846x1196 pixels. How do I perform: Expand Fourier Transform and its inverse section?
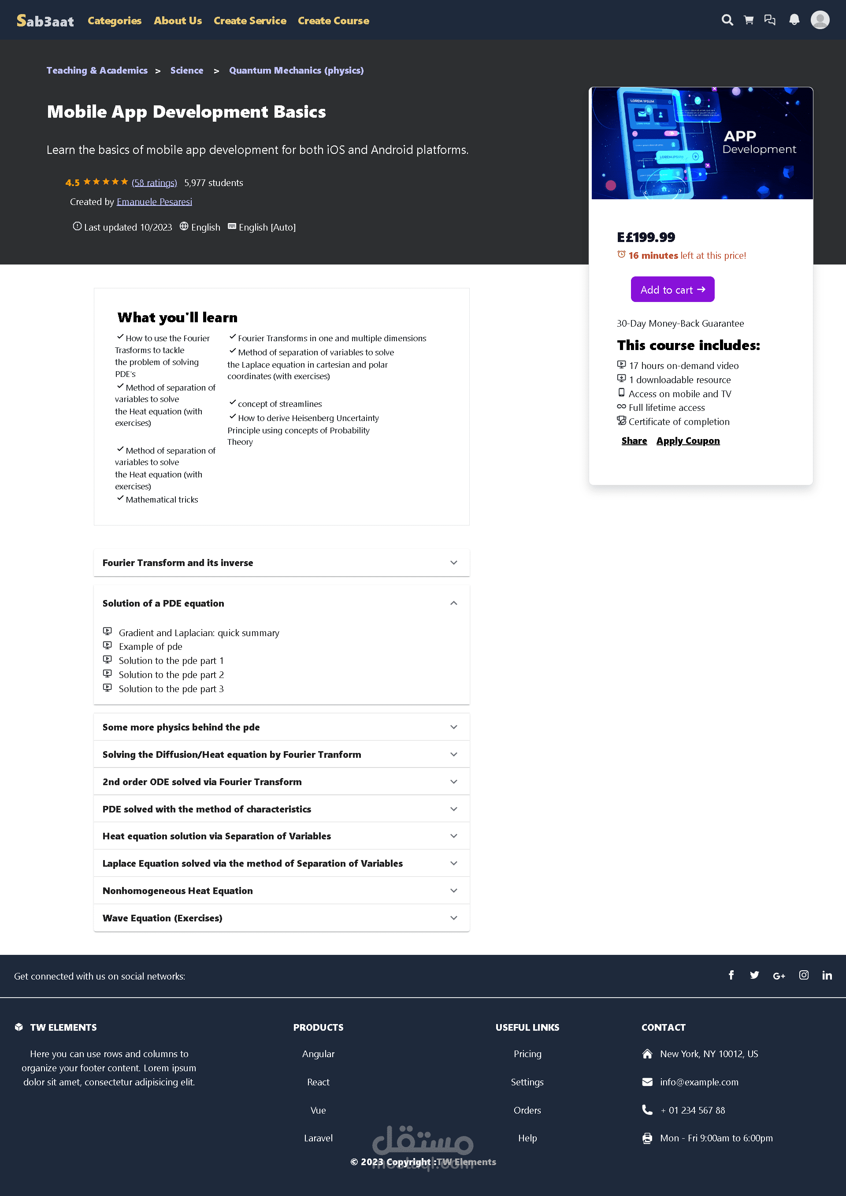(x=281, y=563)
